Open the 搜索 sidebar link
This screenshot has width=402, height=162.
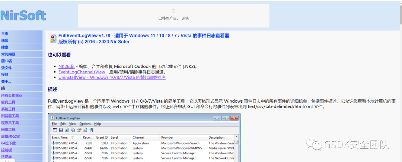pos(5,47)
